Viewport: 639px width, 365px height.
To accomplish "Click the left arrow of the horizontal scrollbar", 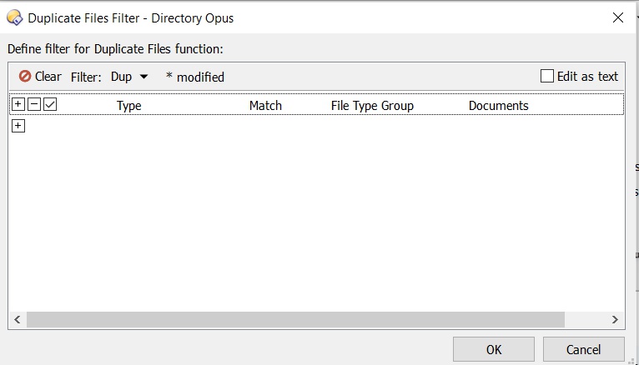I will 18,319.
